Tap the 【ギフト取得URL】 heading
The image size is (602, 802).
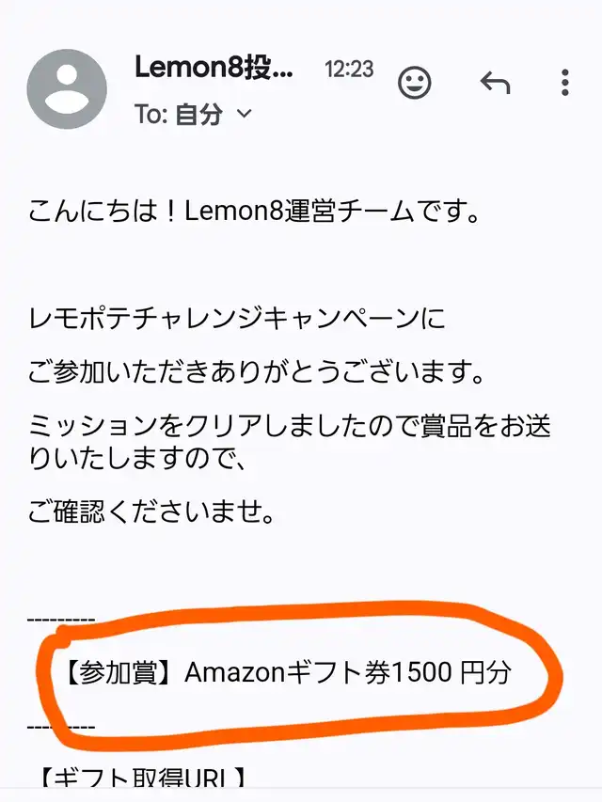[143, 780]
